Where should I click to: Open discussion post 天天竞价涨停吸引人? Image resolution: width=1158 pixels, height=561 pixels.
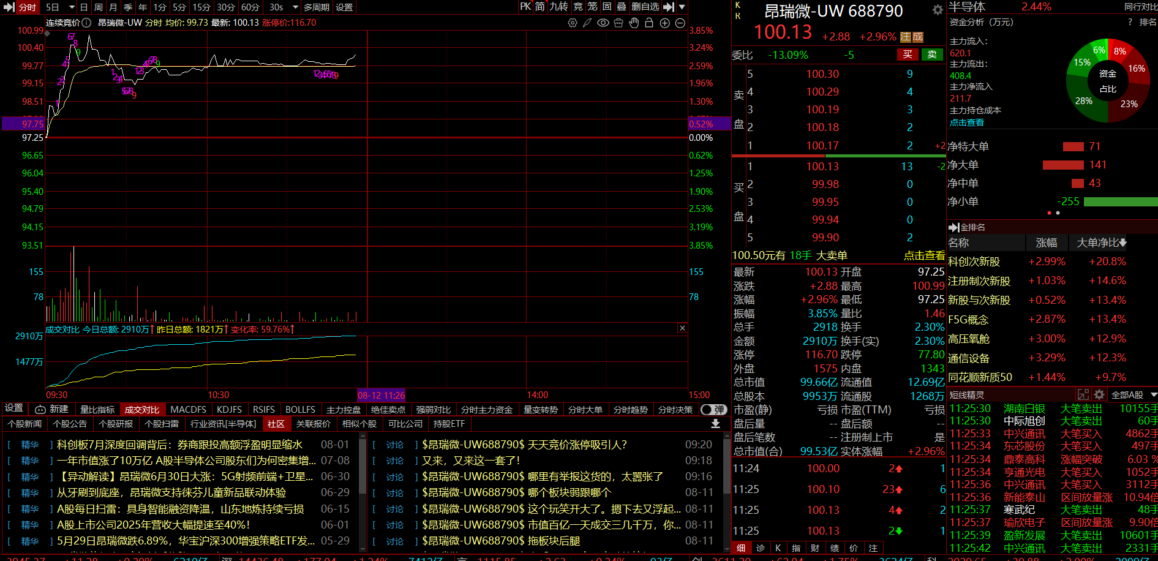[524, 445]
